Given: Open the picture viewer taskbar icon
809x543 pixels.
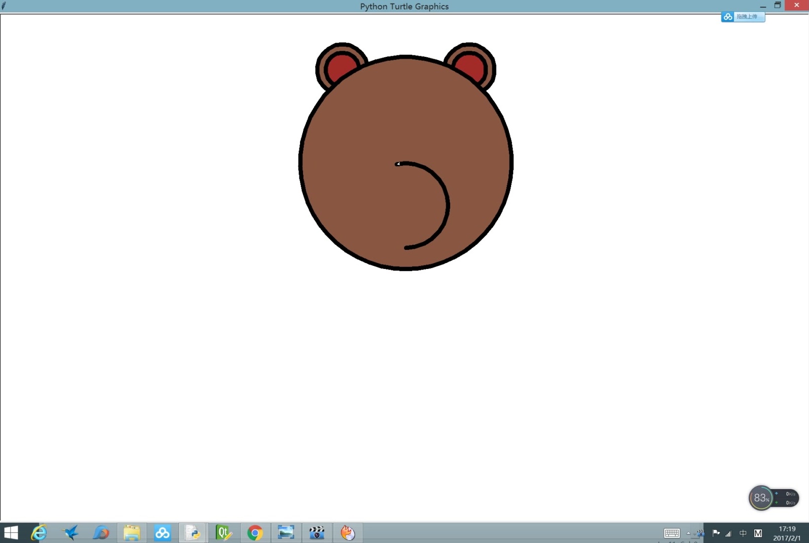Looking at the screenshot, I should point(286,532).
